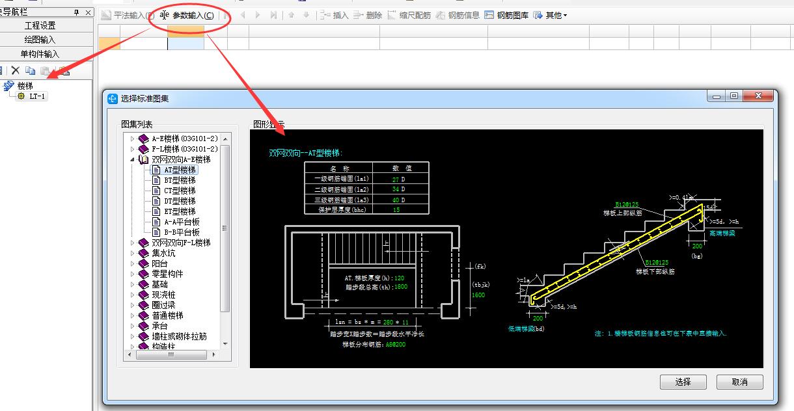The image size is (794, 411).
Task: Open 平法输入 toolbar item
Action: 127,15
